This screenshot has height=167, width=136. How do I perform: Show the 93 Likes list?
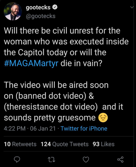tap(103, 144)
